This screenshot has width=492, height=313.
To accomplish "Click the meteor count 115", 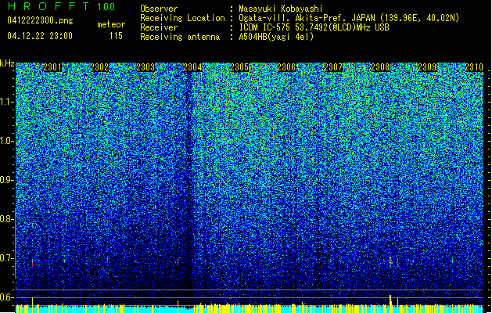I will (x=116, y=36).
